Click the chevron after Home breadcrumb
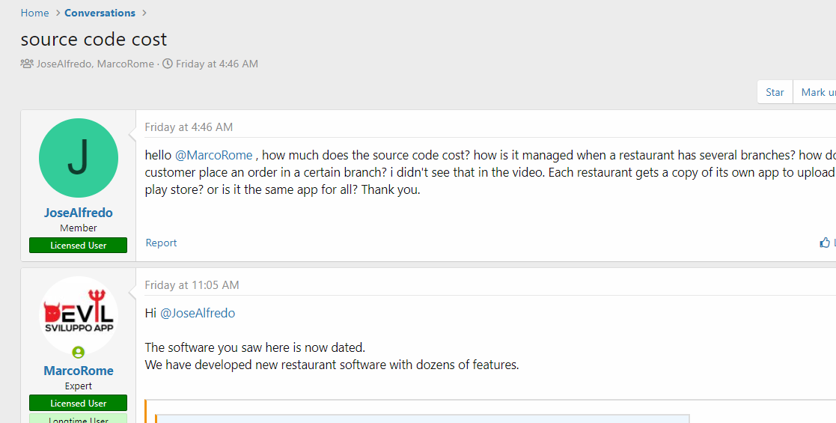The image size is (836, 423). click(57, 13)
